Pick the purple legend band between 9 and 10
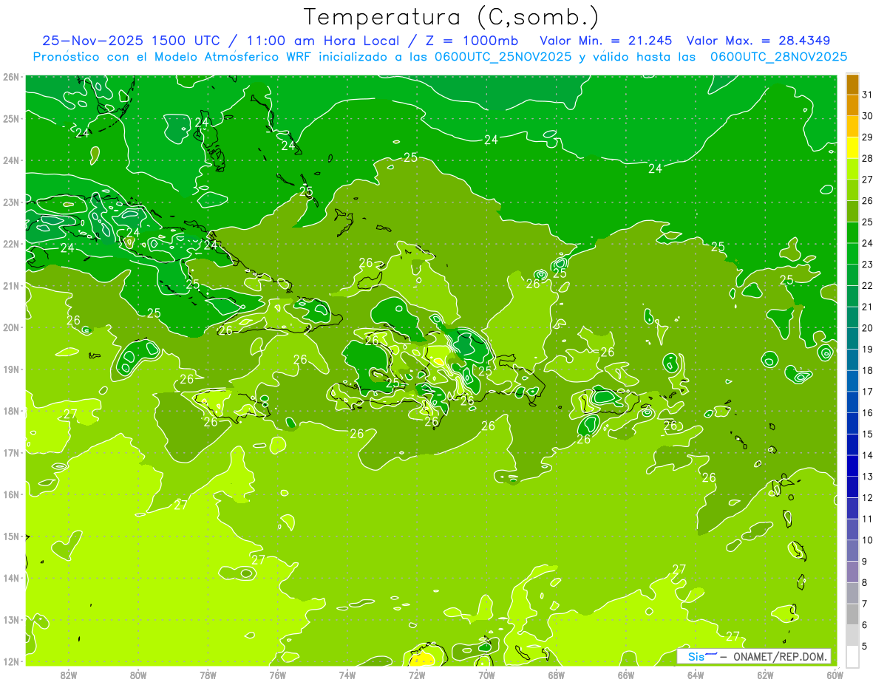Screen dimensions: 887x685 point(852,551)
